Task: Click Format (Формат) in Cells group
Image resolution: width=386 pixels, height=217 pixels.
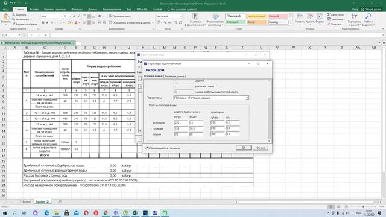Action: pos(320,19)
